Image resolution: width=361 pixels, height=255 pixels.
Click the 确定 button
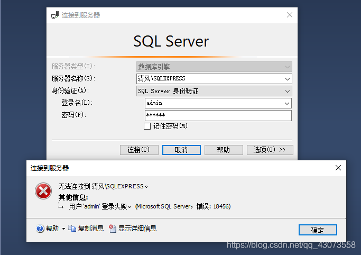318,230
